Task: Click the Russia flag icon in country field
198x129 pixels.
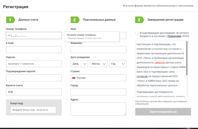Action: 74,78
